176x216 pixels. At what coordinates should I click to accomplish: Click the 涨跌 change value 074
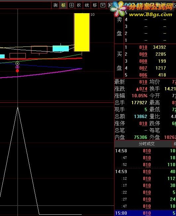[142, 89]
